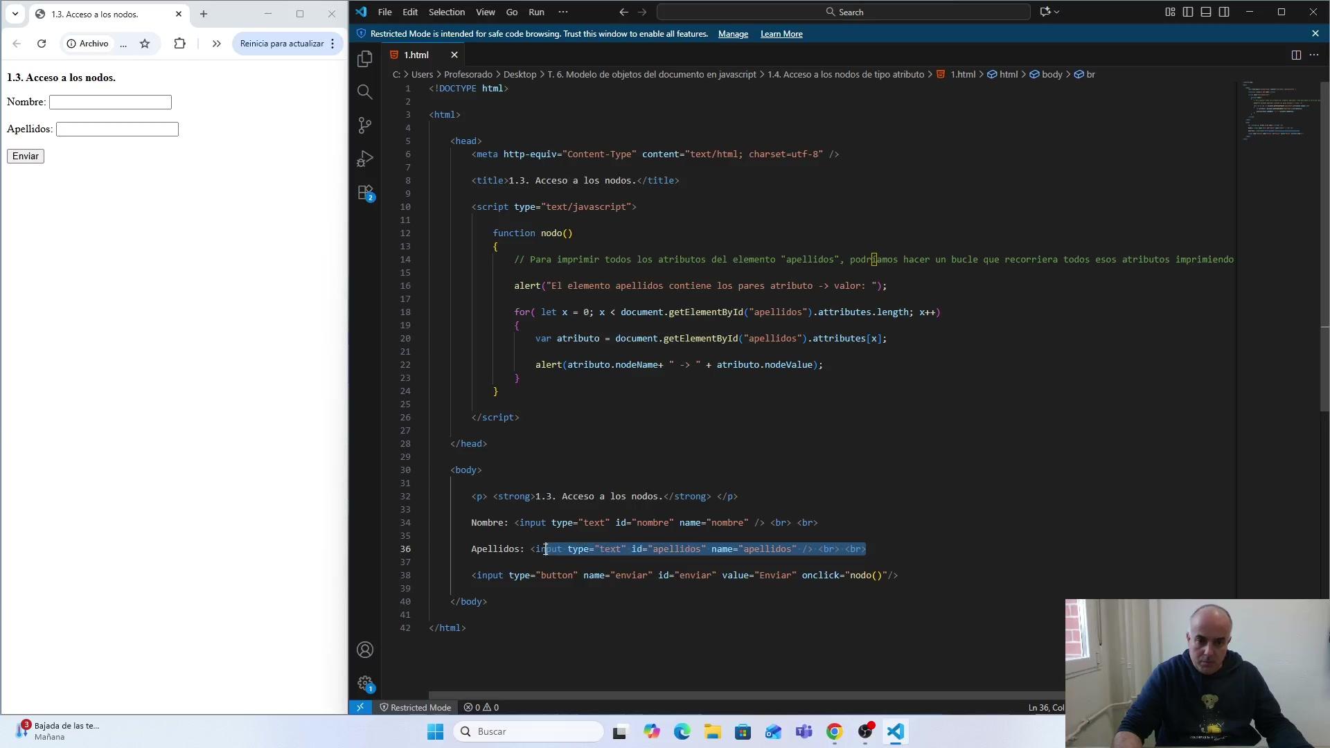Viewport: 1330px width, 748px height.
Task: Open Microsoft Teams from the taskbar
Action: click(x=804, y=731)
